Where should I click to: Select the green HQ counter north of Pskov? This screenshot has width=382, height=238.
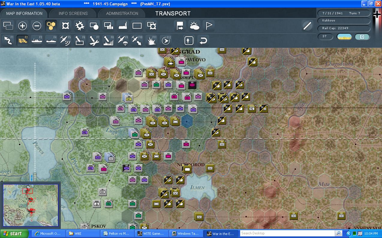click(x=109, y=204)
